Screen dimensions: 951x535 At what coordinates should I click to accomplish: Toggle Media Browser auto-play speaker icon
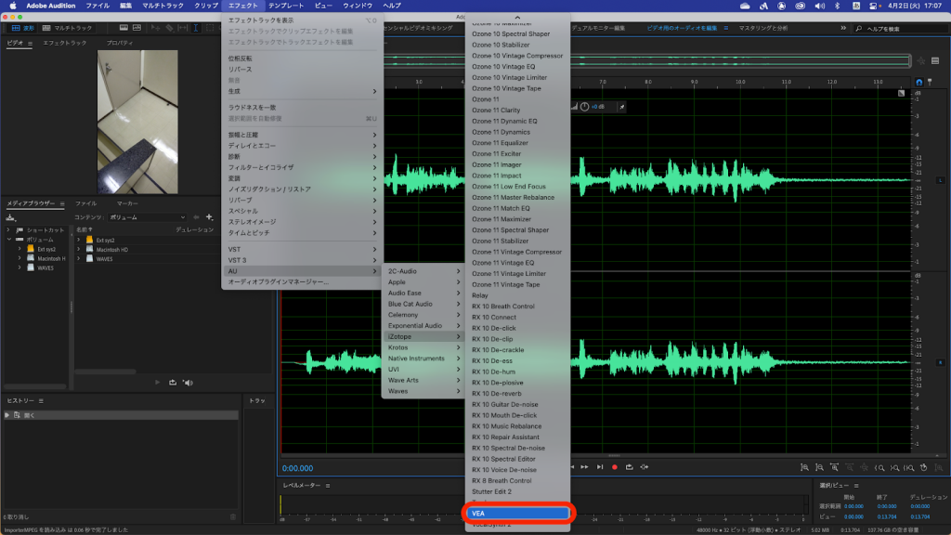pyautogui.click(x=188, y=383)
